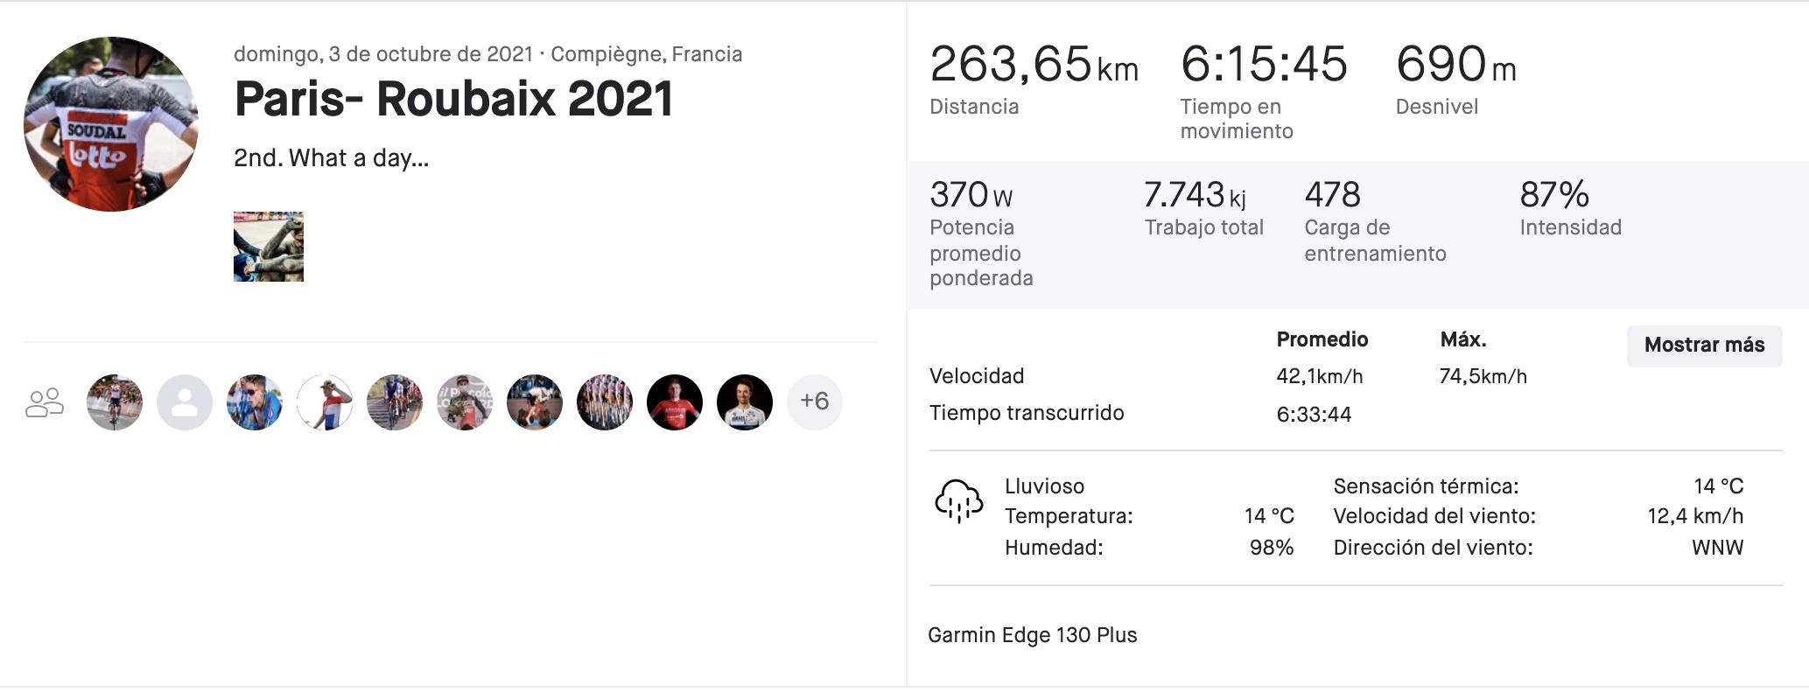The width and height of the screenshot is (1809, 692).
Task: Click the group athletes icon
Action: [45, 402]
